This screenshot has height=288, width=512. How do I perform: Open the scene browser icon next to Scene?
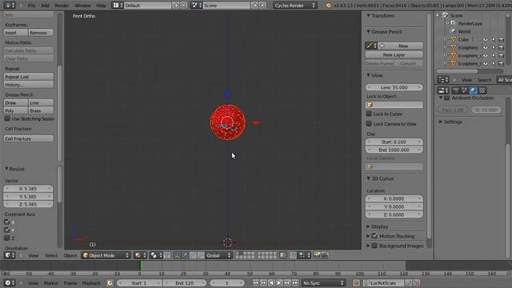[x=196, y=6]
